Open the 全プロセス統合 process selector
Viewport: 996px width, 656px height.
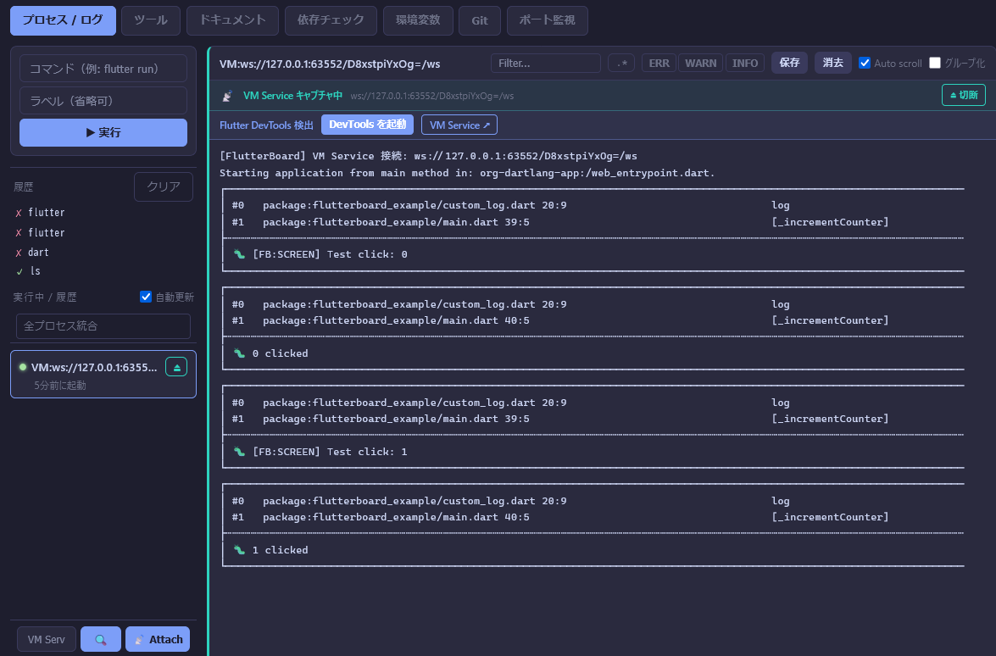click(103, 325)
